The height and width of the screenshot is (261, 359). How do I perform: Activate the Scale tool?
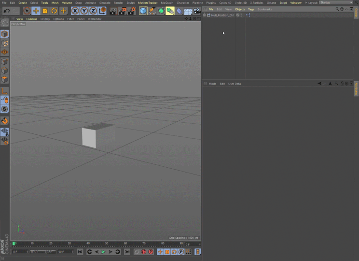[x=45, y=11]
